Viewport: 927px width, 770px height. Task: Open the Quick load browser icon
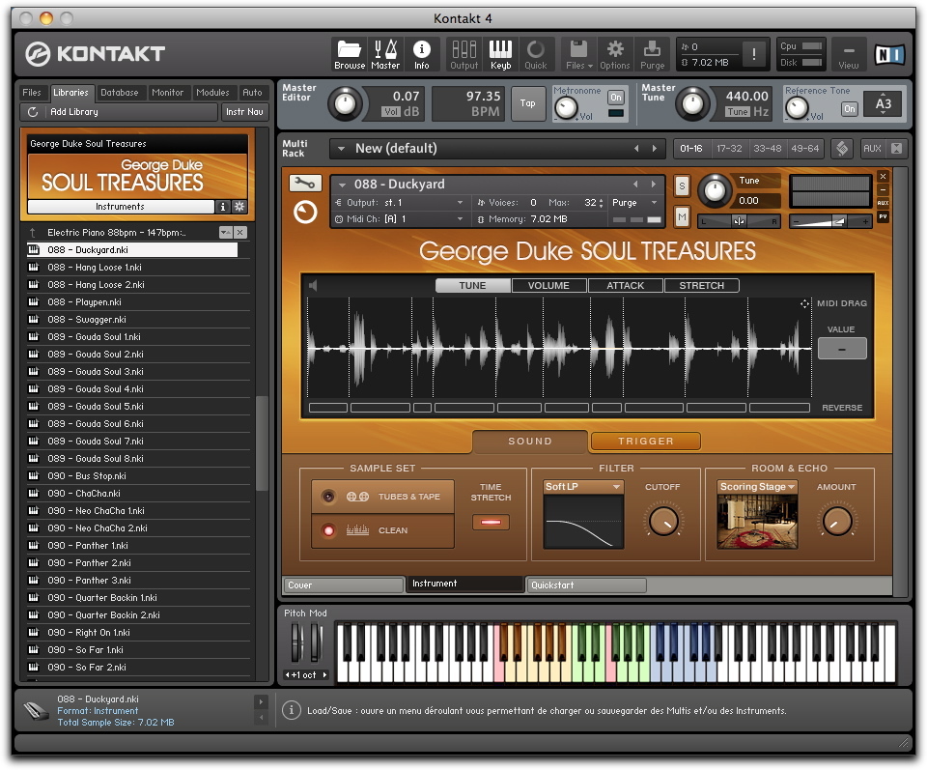click(536, 54)
